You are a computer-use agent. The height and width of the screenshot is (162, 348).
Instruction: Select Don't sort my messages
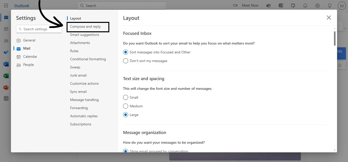tap(126, 61)
